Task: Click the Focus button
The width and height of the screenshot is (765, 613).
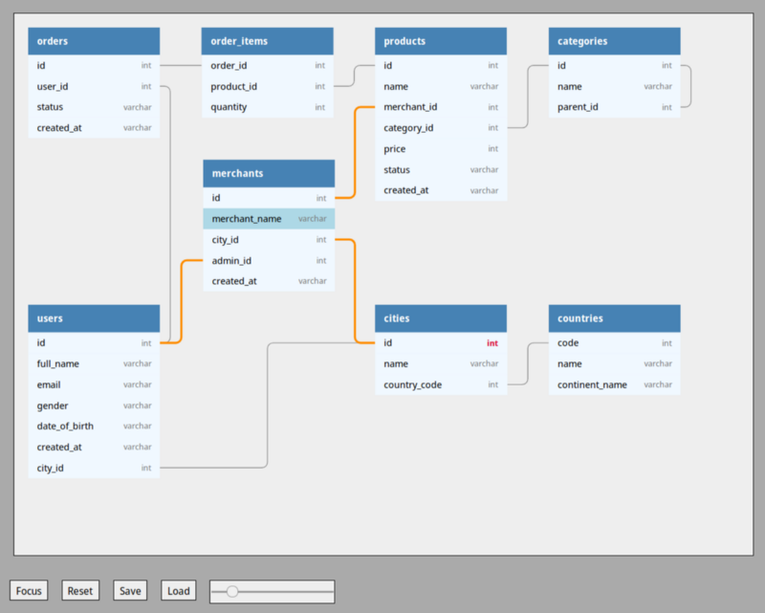Action: (29, 591)
